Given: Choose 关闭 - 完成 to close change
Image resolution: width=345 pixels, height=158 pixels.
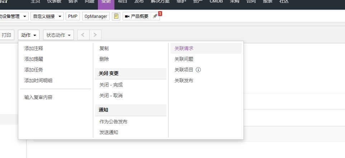Looking at the screenshot, I should pos(111,85).
